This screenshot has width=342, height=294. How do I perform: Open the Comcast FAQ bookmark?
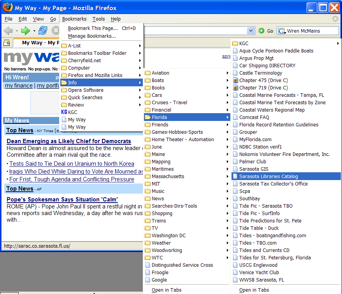point(286,117)
